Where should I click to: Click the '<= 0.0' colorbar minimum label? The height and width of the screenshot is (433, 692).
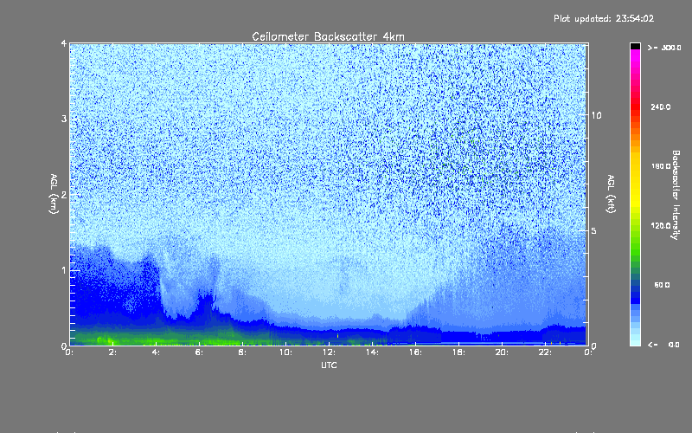[664, 345]
